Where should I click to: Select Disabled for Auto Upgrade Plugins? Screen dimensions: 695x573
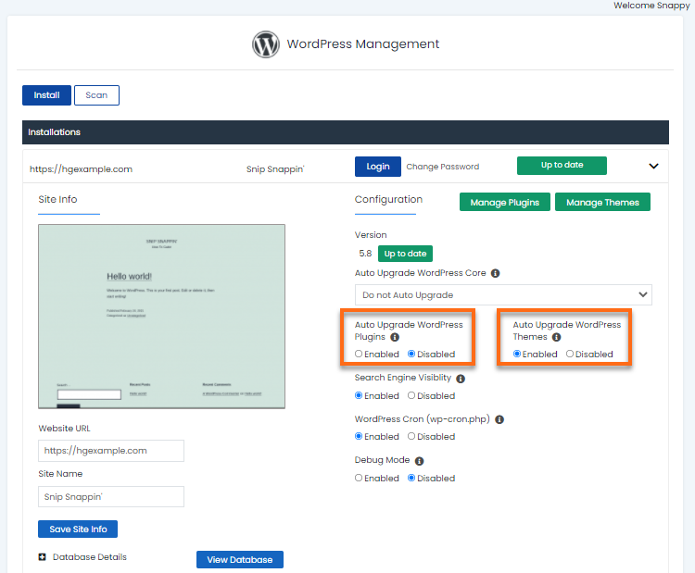pyautogui.click(x=411, y=354)
